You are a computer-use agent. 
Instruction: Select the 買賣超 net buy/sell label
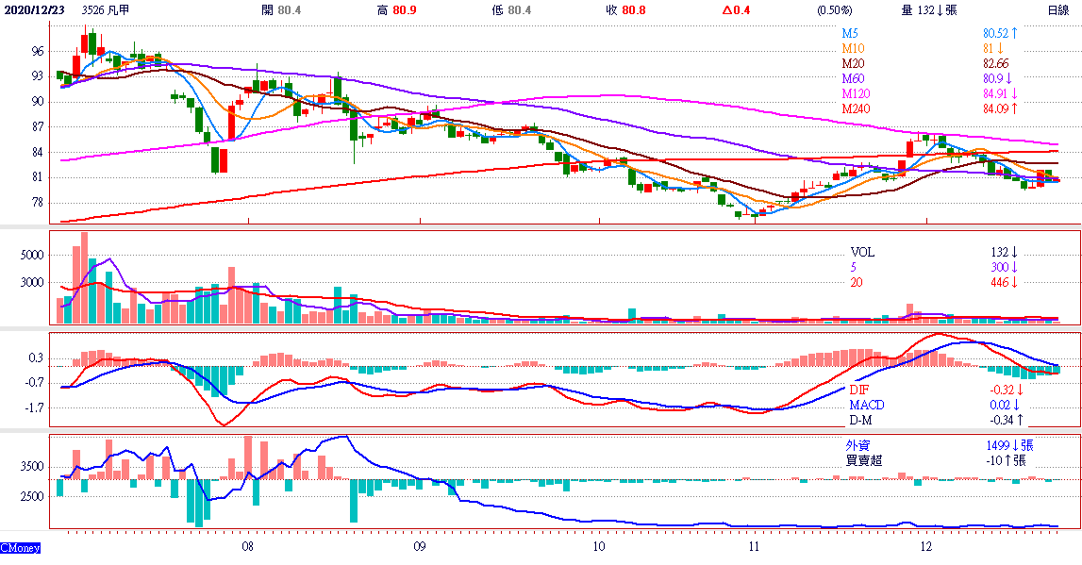(x=865, y=459)
